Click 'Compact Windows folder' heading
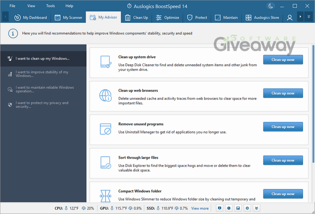Viewport: 315px width, 214px height. pyautogui.click(x=140, y=191)
